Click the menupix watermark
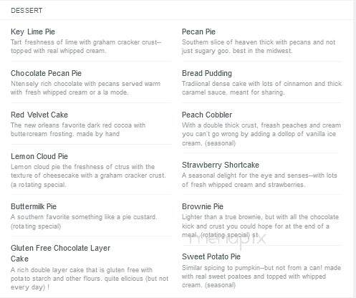The image size is (356, 298). (x=227, y=239)
